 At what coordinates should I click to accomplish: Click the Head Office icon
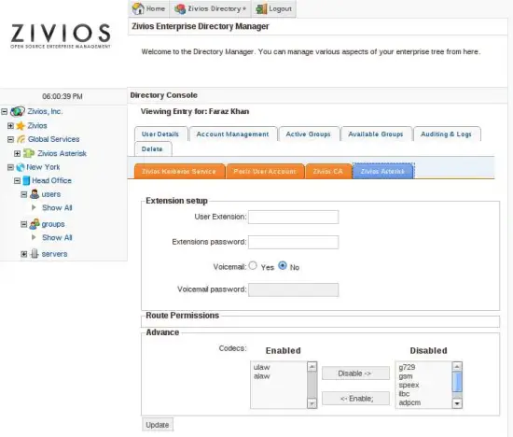point(26,181)
